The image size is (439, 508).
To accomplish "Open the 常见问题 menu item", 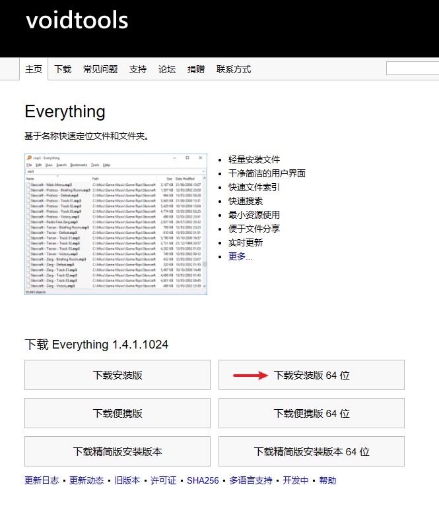I will (x=100, y=69).
